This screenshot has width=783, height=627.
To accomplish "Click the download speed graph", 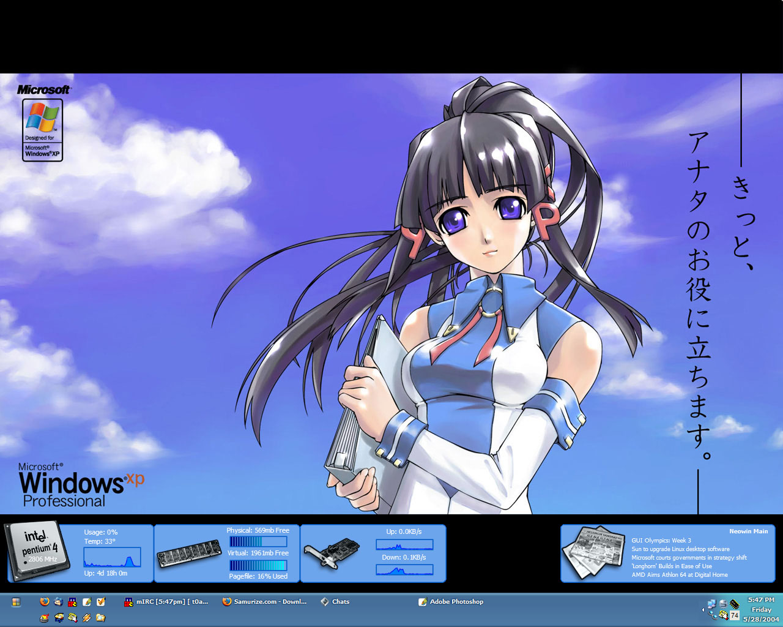I will coord(404,569).
